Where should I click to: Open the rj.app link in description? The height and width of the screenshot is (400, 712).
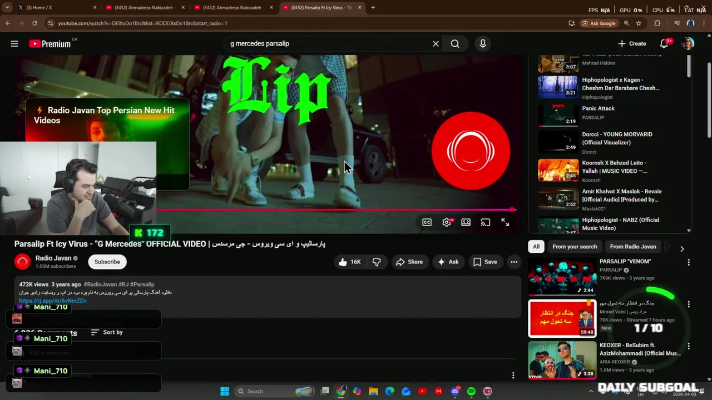point(53,301)
